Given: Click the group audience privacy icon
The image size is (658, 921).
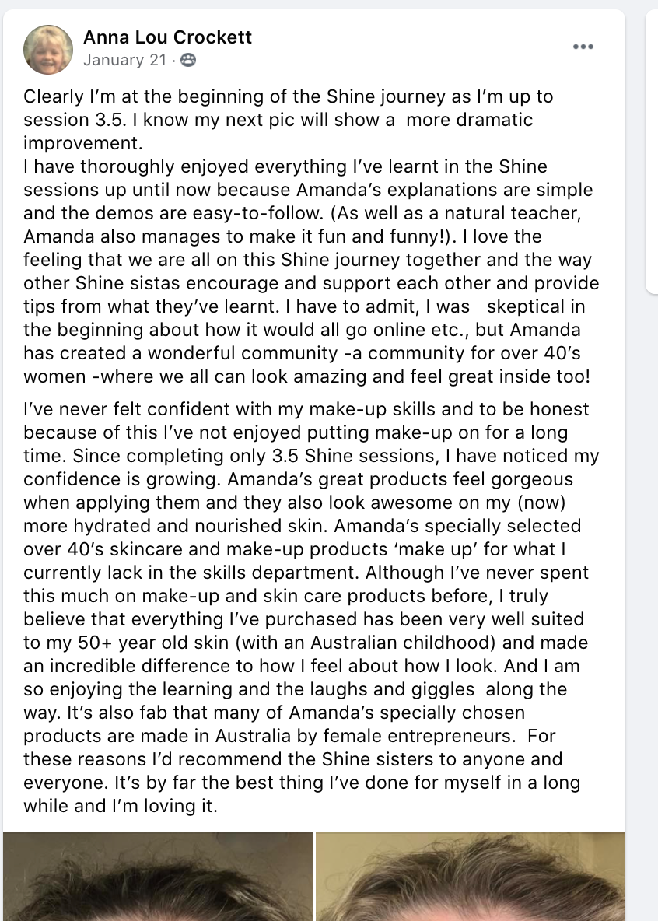Looking at the screenshot, I should click(188, 60).
